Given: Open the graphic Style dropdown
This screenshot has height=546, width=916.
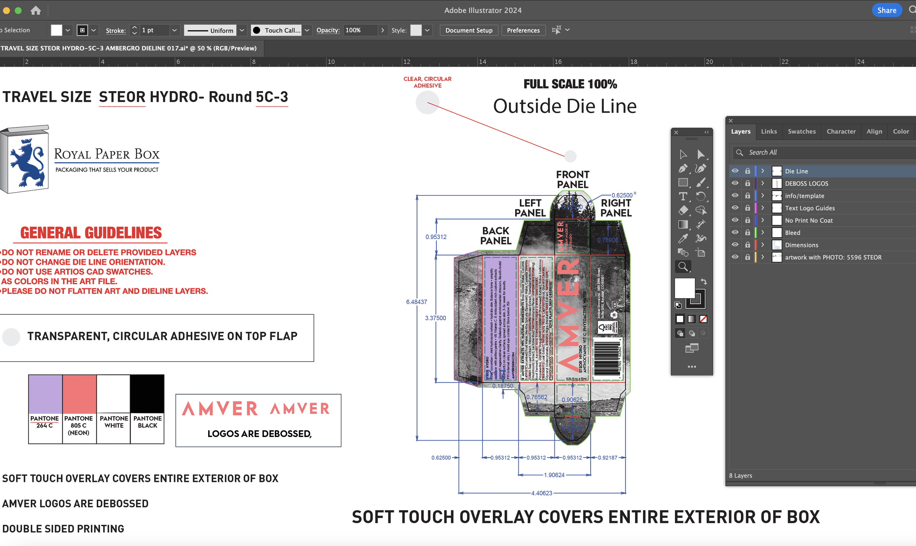Looking at the screenshot, I should pyautogui.click(x=427, y=30).
